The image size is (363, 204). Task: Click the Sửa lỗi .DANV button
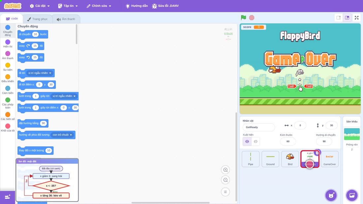(165, 6)
